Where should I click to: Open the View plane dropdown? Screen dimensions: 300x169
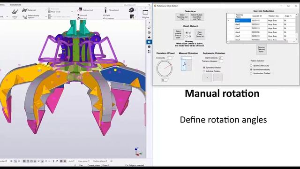[x=83, y=161]
